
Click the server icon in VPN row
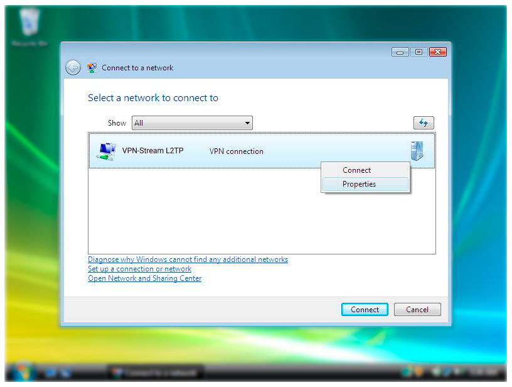(417, 151)
